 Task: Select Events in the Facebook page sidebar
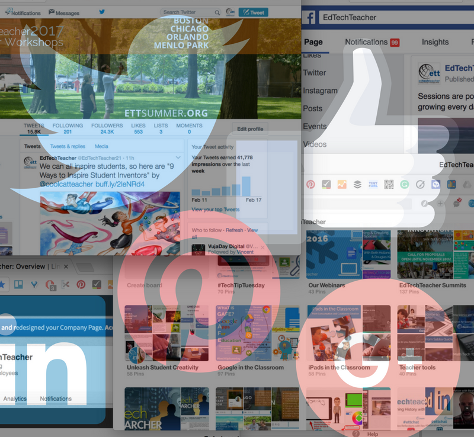[315, 126]
